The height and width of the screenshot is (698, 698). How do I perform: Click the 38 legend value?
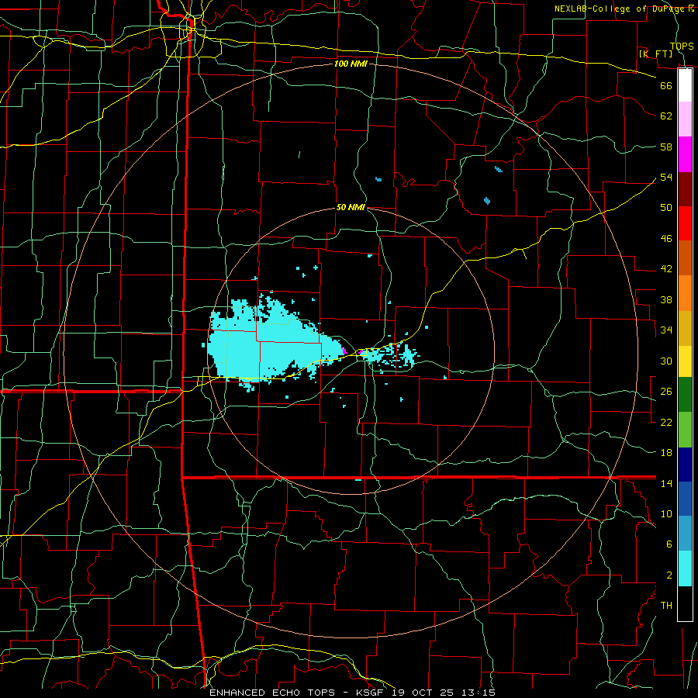[x=666, y=300]
